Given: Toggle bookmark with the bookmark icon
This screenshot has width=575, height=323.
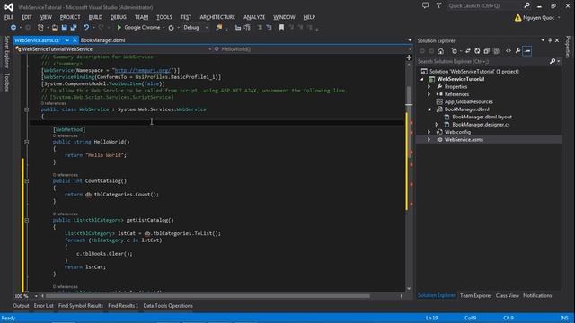Looking at the screenshot, I should click(281, 28).
